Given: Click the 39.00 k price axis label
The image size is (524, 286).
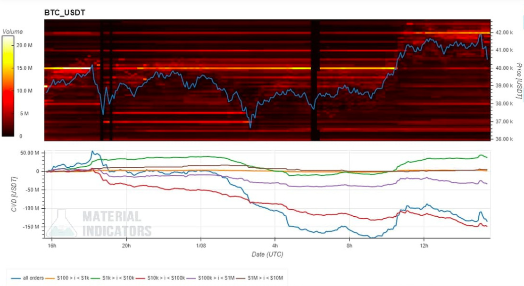Looking at the screenshot, I should pyautogui.click(x=504, y=85).
